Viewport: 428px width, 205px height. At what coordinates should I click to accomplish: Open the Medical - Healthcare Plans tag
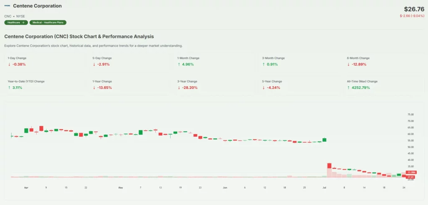point(48,22)
